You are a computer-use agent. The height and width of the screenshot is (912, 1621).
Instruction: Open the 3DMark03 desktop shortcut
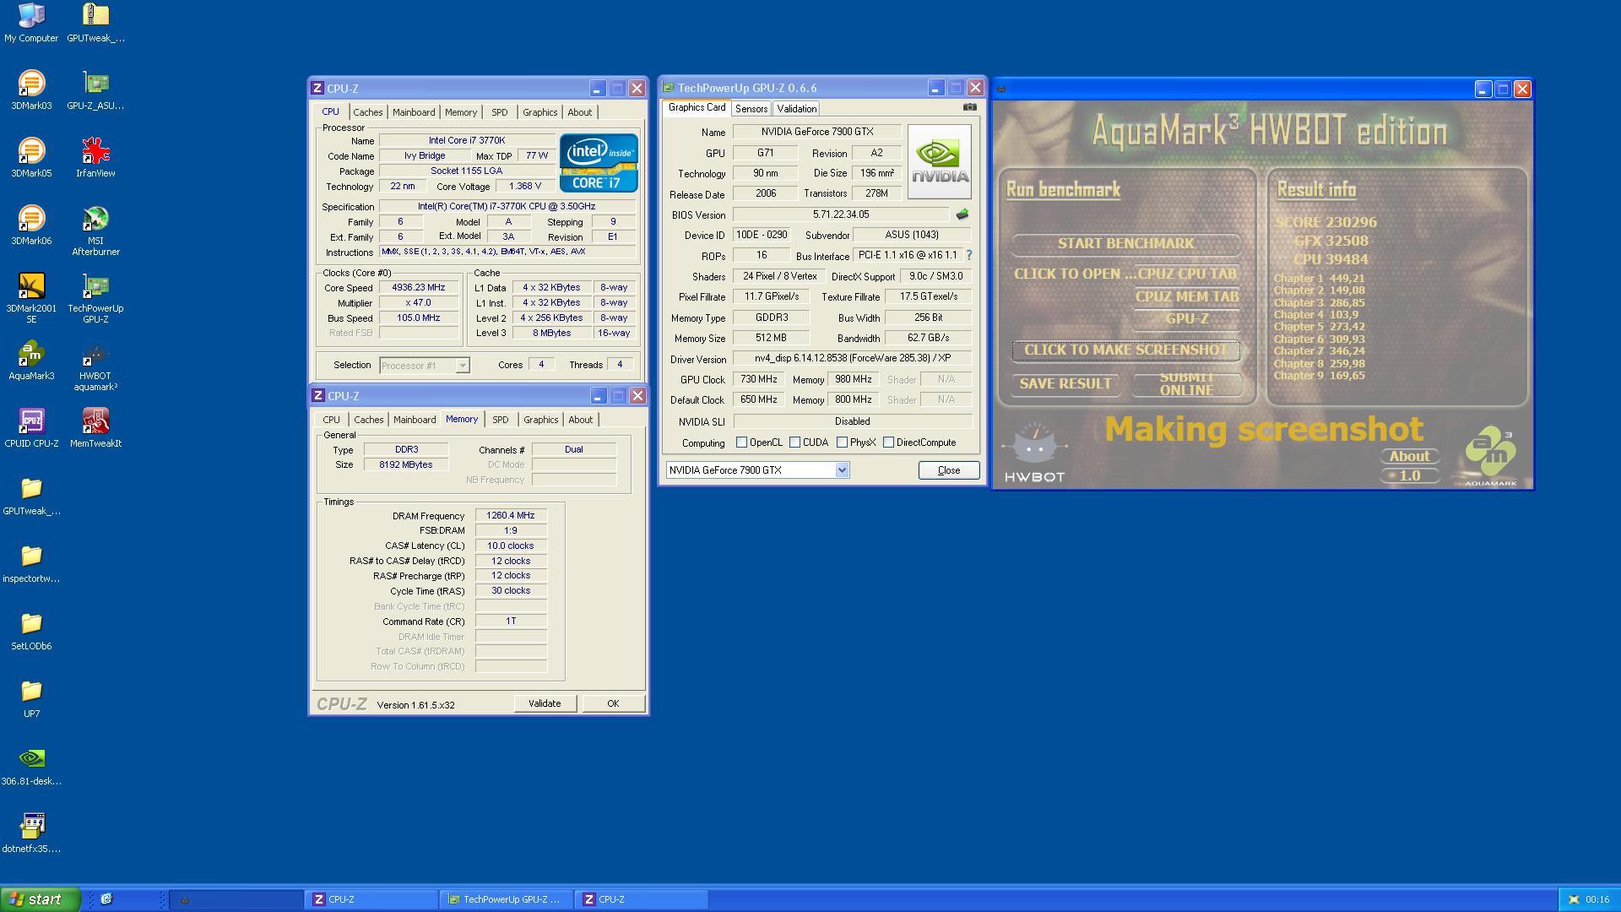pos(31,90)
